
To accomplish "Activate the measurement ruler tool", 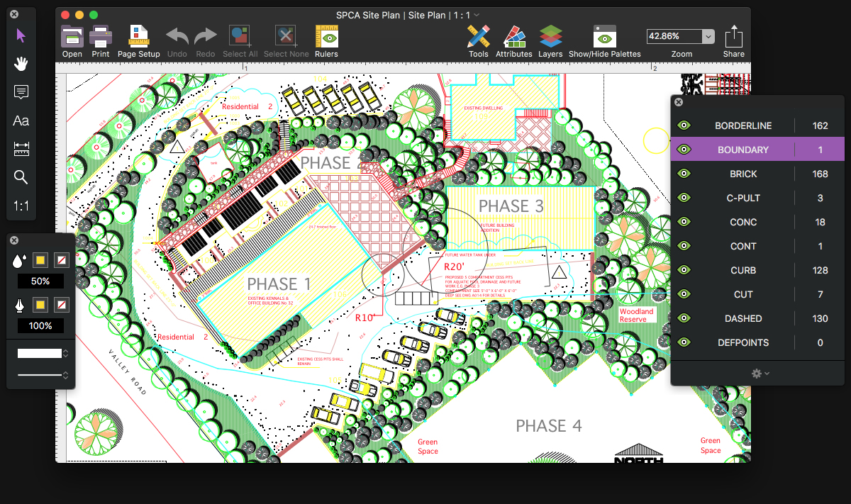I will point(21,149).
